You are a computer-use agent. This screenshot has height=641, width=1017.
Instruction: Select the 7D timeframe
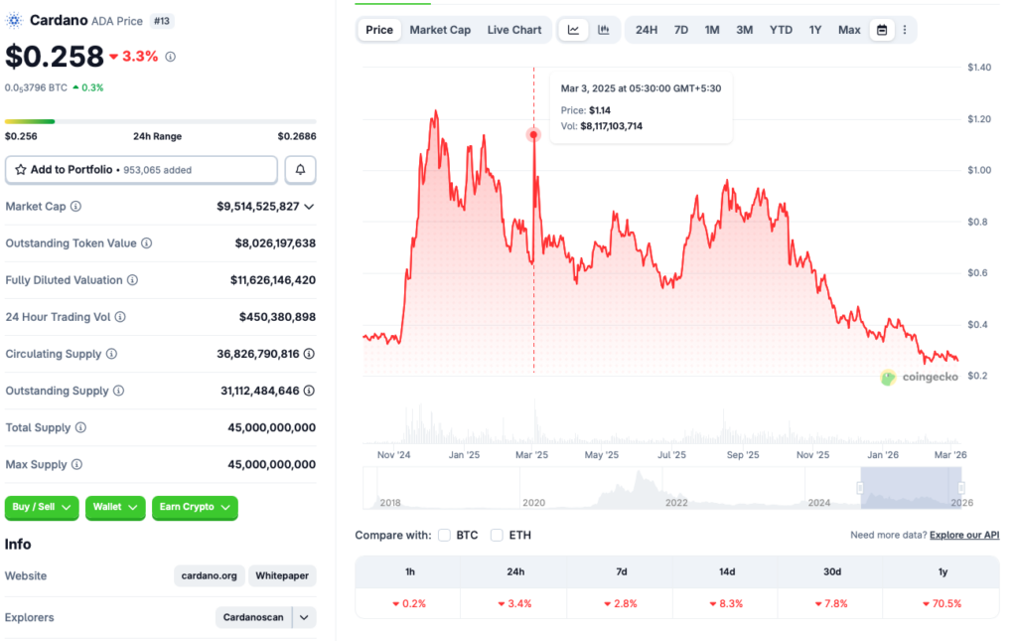coord(680,30)
